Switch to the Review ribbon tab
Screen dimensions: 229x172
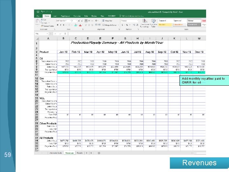(x=94, y=16)
